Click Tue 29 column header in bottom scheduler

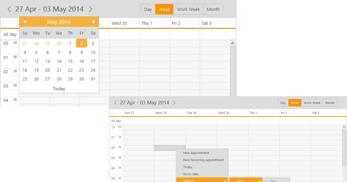[201, 113]
